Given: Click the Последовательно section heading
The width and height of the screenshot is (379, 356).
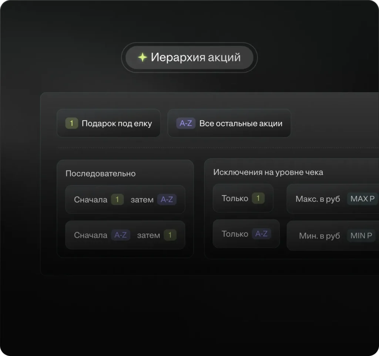Looking at the screenshot, I should [x=100, y=174].
